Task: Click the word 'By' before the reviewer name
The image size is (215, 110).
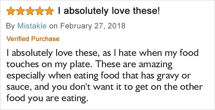Action: click(10, 26)
